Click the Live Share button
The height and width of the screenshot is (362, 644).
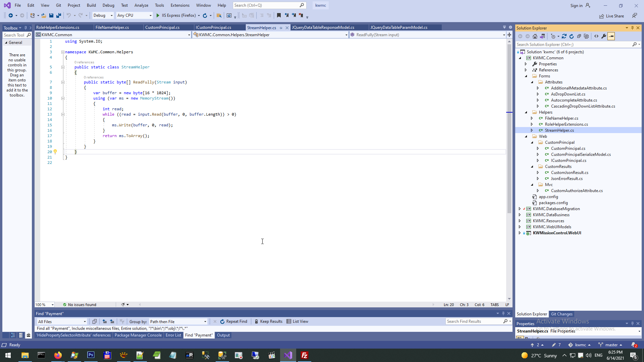[x=612, y=16]
